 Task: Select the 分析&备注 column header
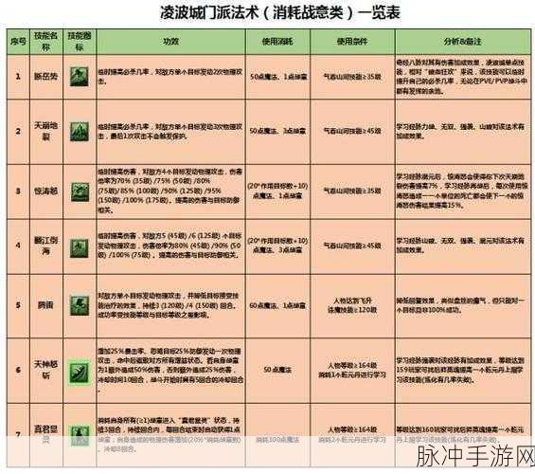[462, 42]
